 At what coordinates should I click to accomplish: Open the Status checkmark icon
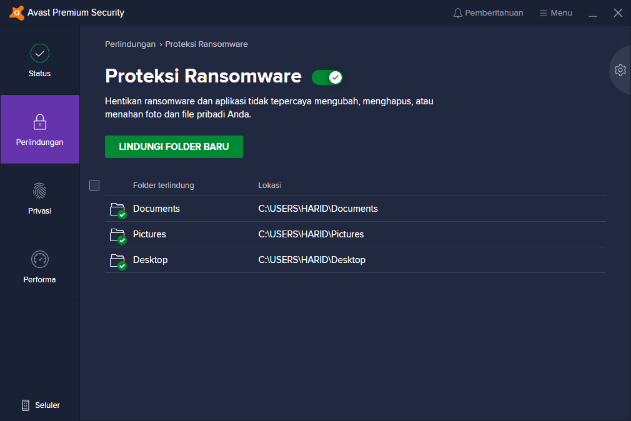[40, 54]
